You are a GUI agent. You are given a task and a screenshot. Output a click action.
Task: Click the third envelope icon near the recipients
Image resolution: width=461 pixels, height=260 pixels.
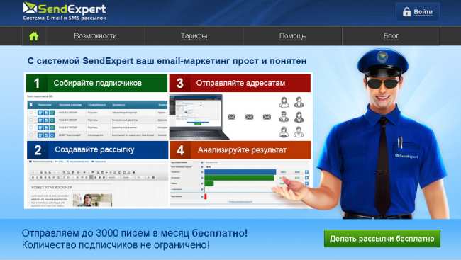coord(267,117)
